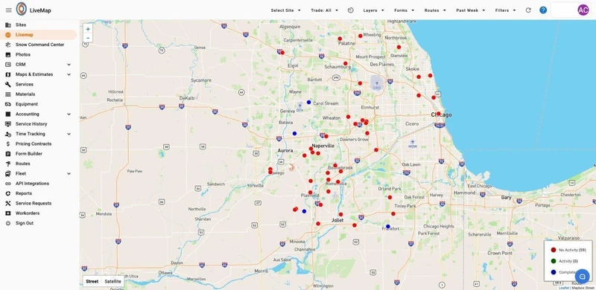This screenshot has height=290, width=596.
Task: Click the green Activity legend swatch
Action: point(554,261)
